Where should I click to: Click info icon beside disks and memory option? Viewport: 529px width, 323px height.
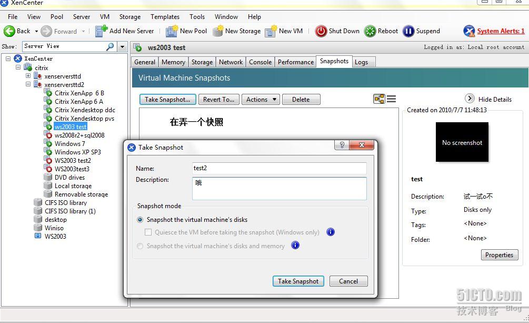(x=295, y=246)
